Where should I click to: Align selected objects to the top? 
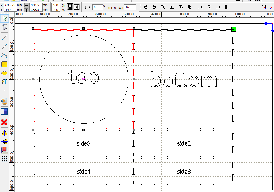point(163,7)
